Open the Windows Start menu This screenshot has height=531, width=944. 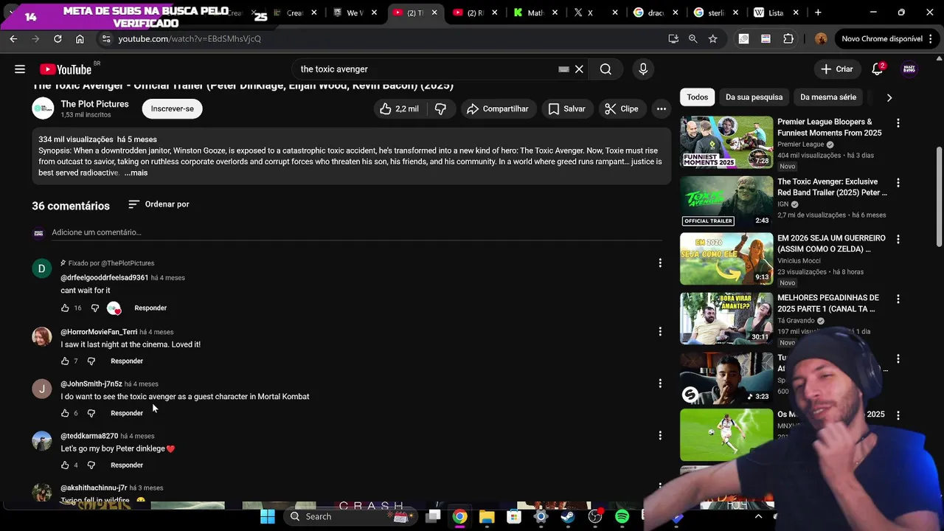point(268,516)
